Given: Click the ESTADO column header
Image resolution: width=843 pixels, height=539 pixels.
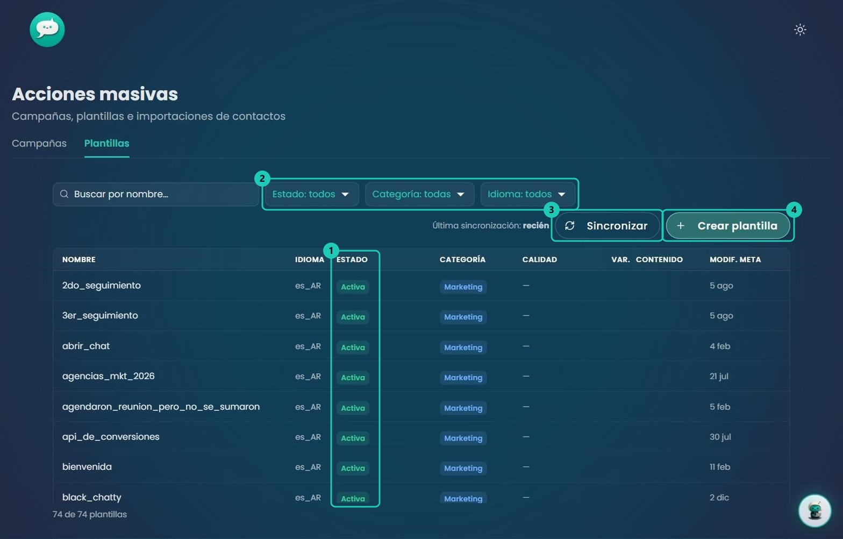Looking at the screenshot, I should tap(352, 260).
